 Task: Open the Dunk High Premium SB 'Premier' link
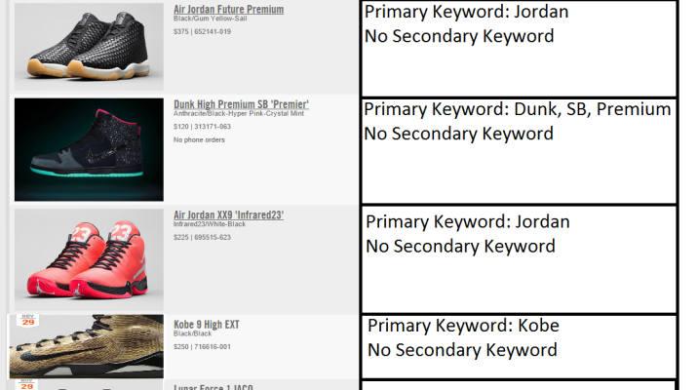pos(241,103)
